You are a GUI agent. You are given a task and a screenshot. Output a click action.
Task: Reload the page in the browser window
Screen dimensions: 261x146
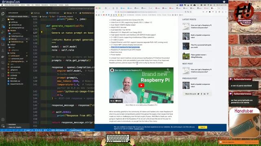coord(103,12)
